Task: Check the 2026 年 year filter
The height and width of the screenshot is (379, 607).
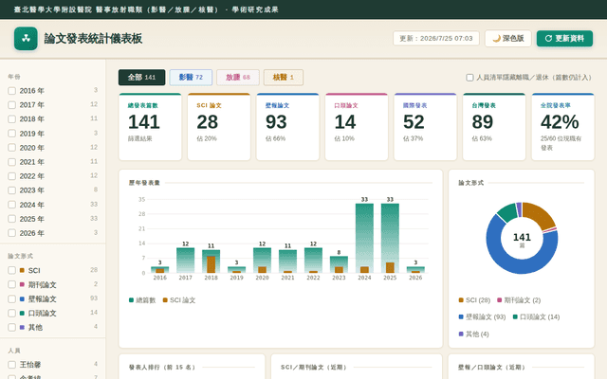Action: pos(12,233)
